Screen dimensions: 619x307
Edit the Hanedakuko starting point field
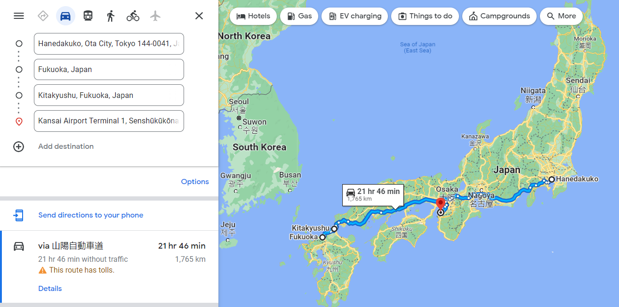click(x=109, y=44)
